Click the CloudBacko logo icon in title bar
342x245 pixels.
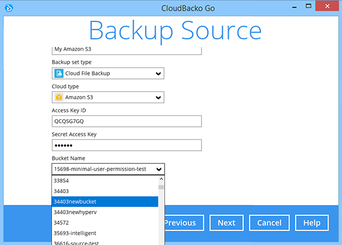9,8
